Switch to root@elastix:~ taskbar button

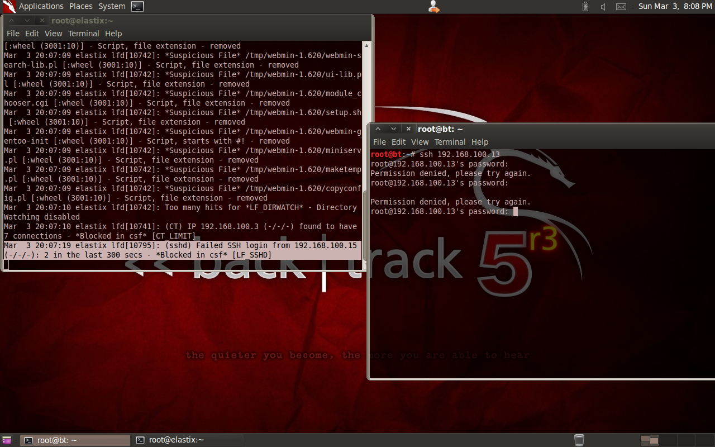point(188,440)
